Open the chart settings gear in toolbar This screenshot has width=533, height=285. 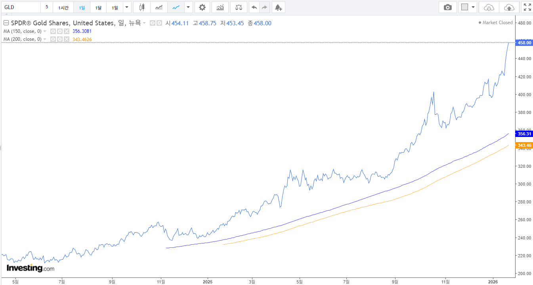pyautogui.click(x=202, y=7)
